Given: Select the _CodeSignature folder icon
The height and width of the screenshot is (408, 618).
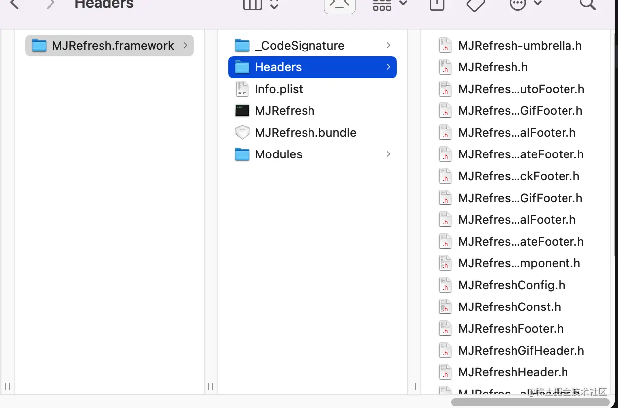Looking at the screenshot, I should [242, 46].
